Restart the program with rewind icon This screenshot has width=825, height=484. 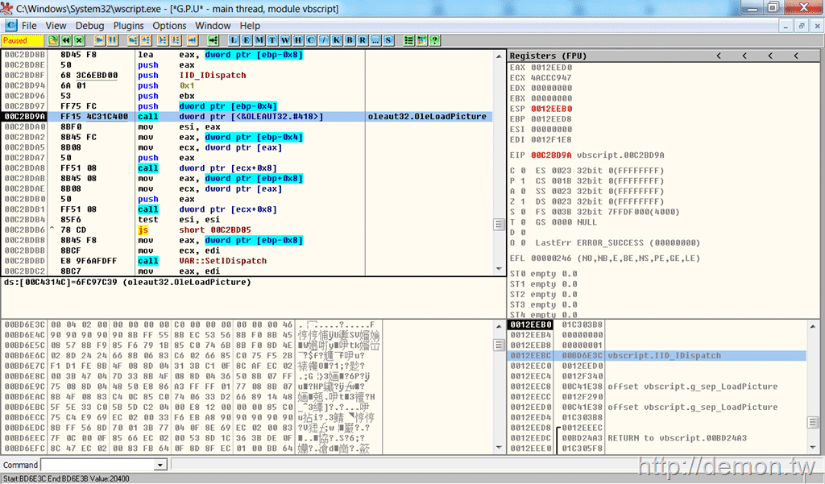[66, 39]
